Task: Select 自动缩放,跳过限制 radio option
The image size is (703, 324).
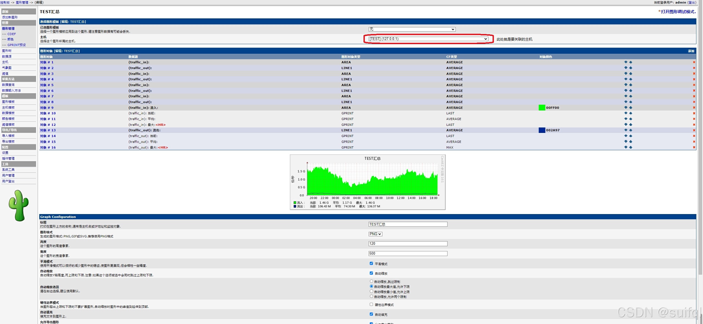Action: (x=371, y=281)
